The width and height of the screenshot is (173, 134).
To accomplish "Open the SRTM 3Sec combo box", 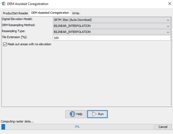I will click(112, 20).
